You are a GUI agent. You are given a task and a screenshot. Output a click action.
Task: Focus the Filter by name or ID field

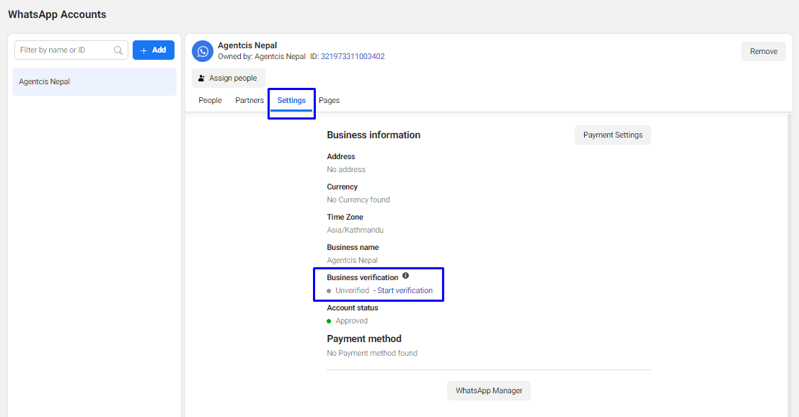click(x=71, y=50)
